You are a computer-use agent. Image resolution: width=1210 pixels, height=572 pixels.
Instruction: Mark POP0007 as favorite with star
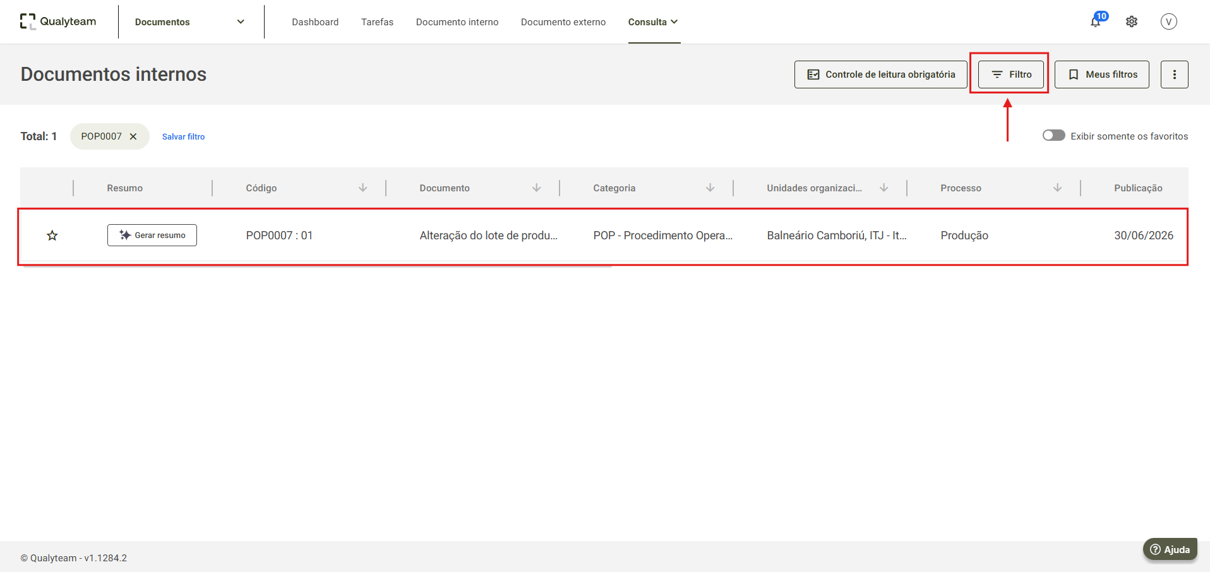(x=52, y=235)
